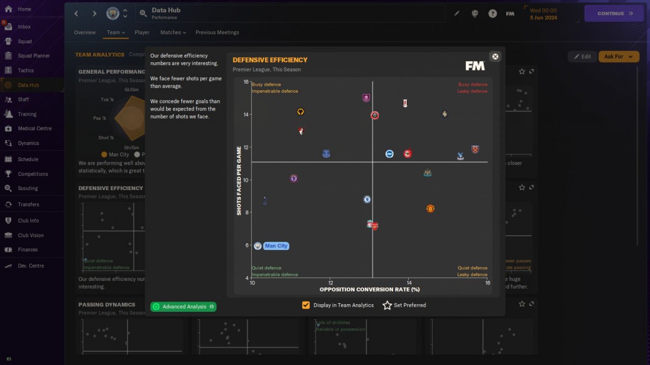Open the Squad shirt icon

coord(8,42)
